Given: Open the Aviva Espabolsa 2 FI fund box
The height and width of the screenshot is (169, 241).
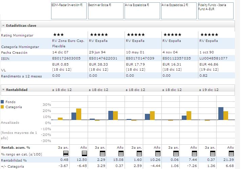Looking at the screenshot, I should coord(179,11).
